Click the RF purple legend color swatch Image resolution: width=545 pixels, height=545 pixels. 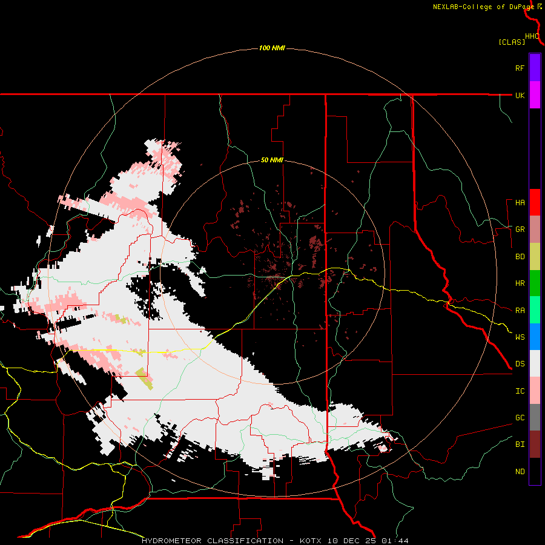tap(535, 68)
